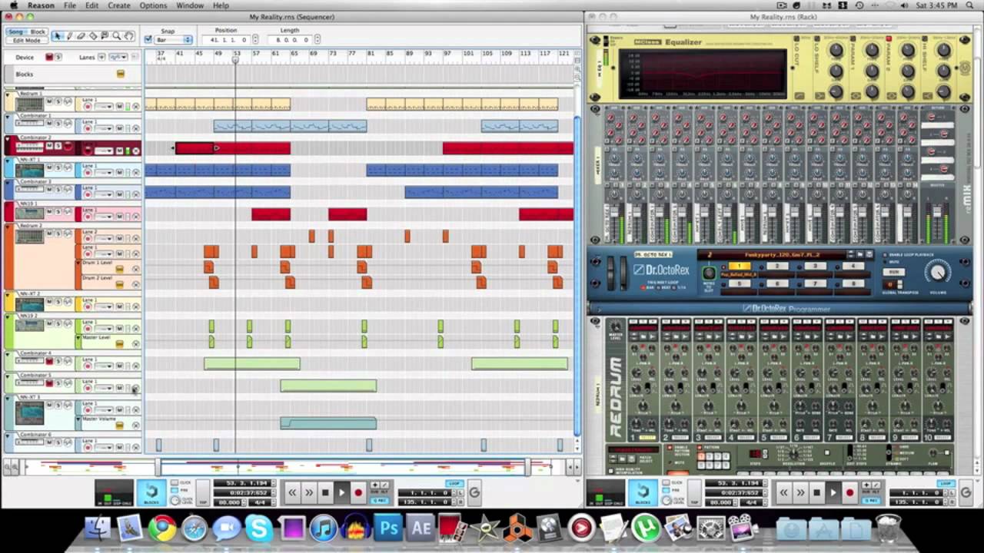Select the Magnify tool
The image size is (984, 553).
pyautogui.click(x=117, y=36)
